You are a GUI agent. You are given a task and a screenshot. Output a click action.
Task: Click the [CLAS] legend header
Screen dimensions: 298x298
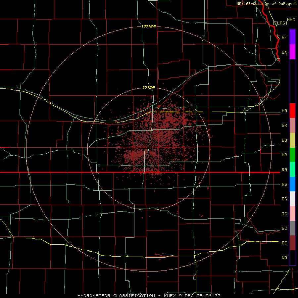(280, 23)
